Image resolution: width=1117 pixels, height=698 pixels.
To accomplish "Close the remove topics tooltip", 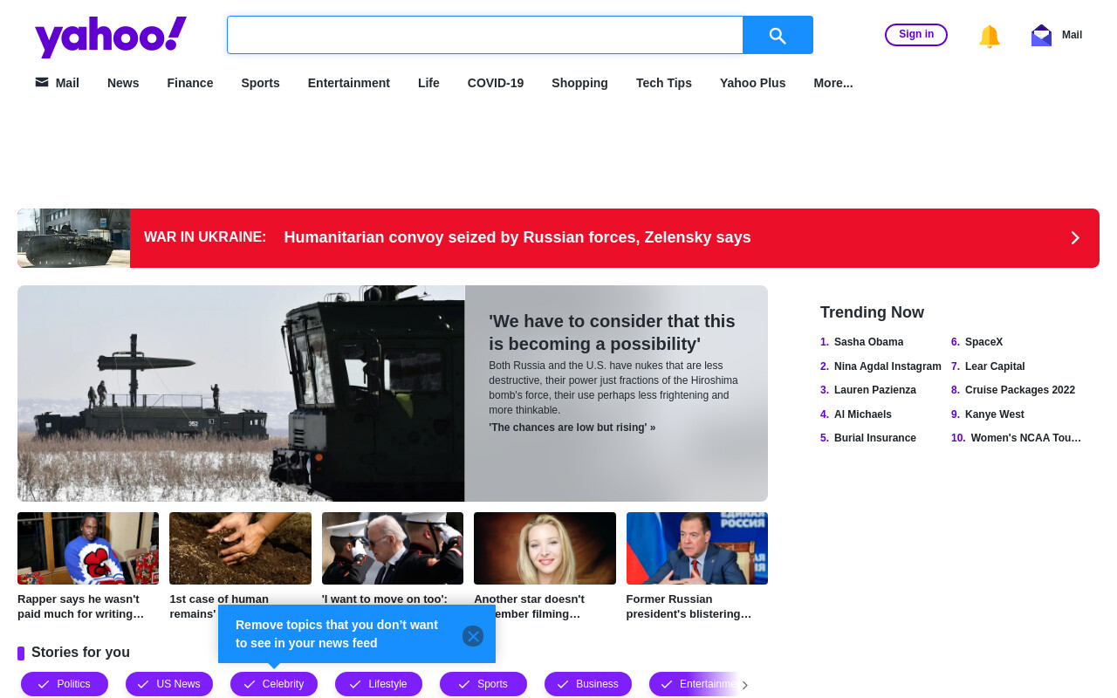I will [x=473, y=636].
